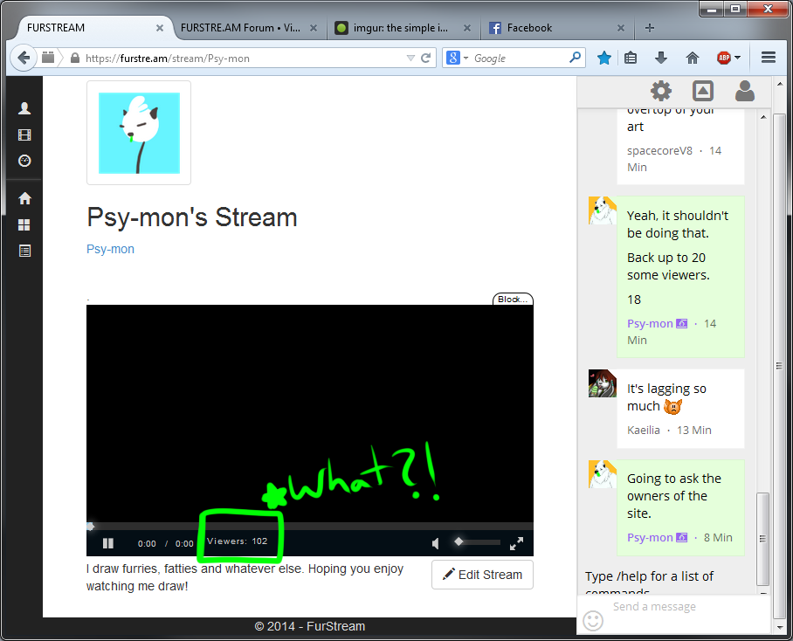793x641 pixels.
Task: Open the profile icon in left sidebar
Action: [x=24, y=108]
